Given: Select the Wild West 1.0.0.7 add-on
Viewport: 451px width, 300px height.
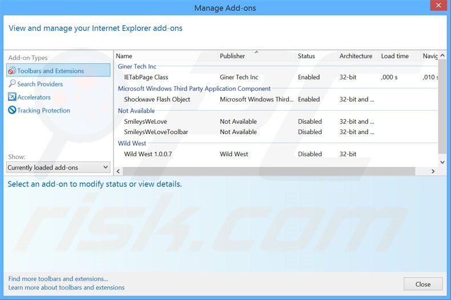Looking at the screenshot, I should pos(148,154).
